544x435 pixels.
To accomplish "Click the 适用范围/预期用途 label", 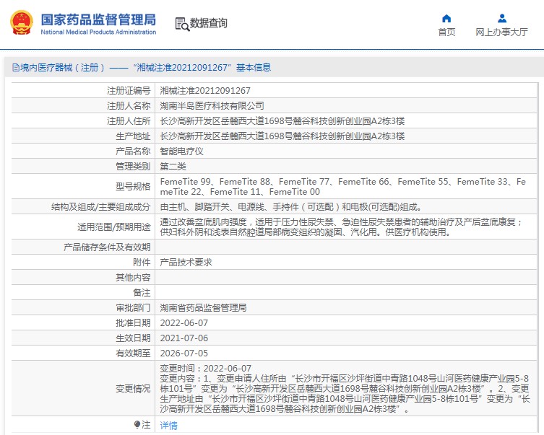I will point(114,227).
